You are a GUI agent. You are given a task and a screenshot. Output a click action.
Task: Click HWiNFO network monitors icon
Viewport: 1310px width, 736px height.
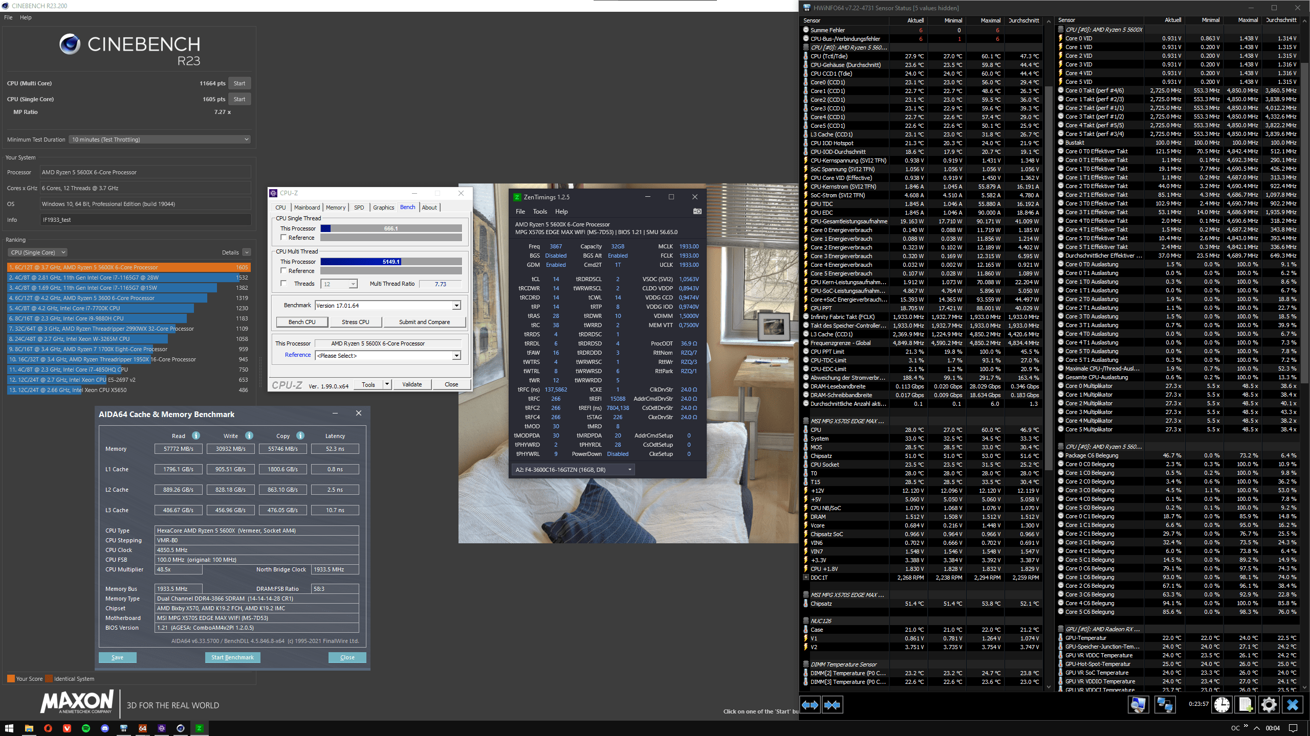pyautogui.click(x=1165, y=705)
